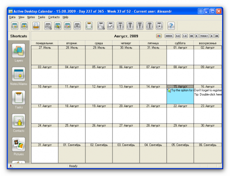Open the Contacts shortcut in sidebar
The image size is (230, 176).
pyautogui.click(x=18, y=121)
